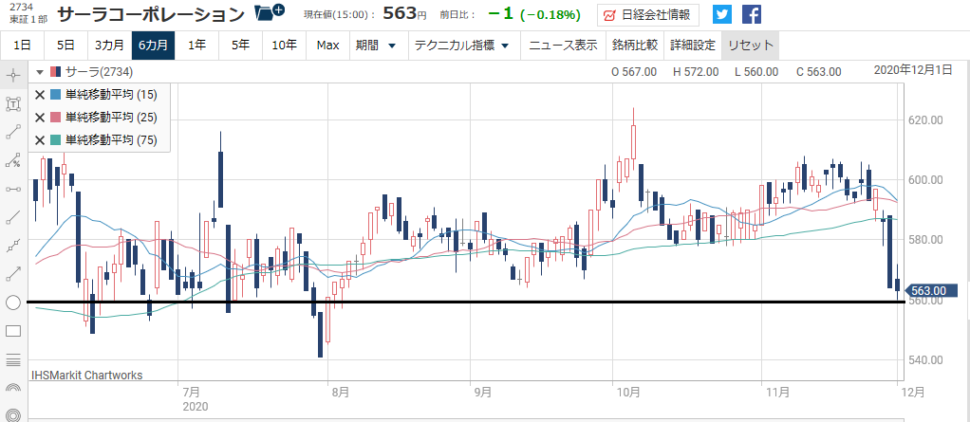Open 日経会社情報 company info
The width and height of the screenshot is (970, 422).
pos(647,14)
